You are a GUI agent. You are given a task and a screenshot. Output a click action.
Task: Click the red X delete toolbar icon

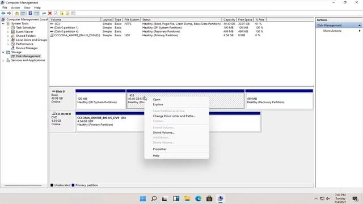[x=50, y=14]
